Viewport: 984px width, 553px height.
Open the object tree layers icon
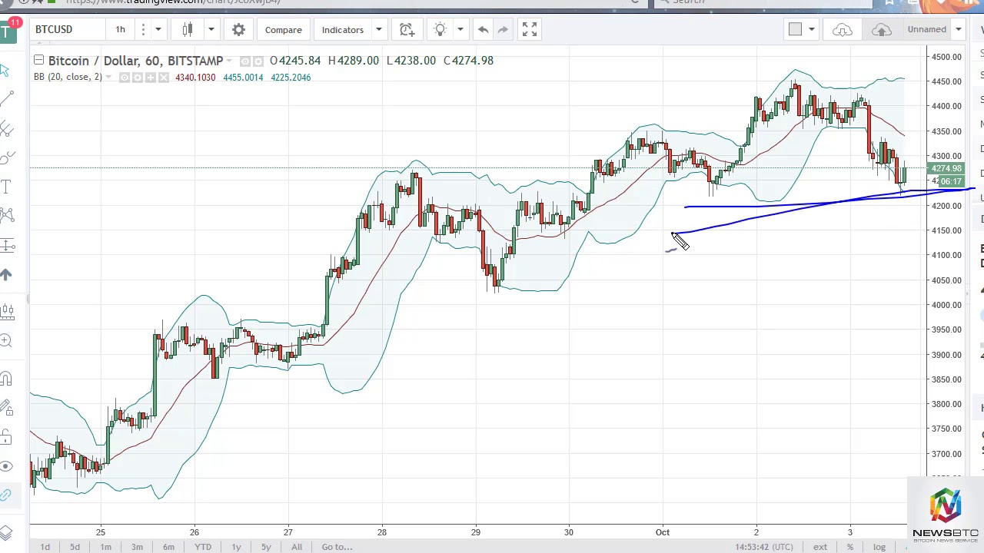click(6, 532)
